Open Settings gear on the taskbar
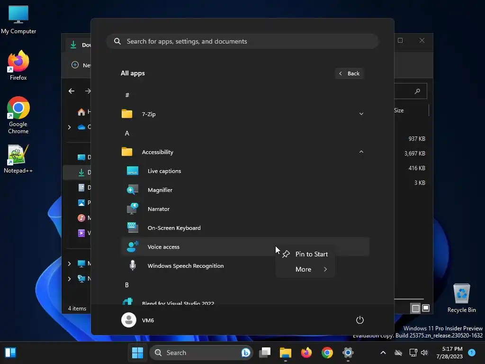 pyautogui.click(x=348, y=353)
